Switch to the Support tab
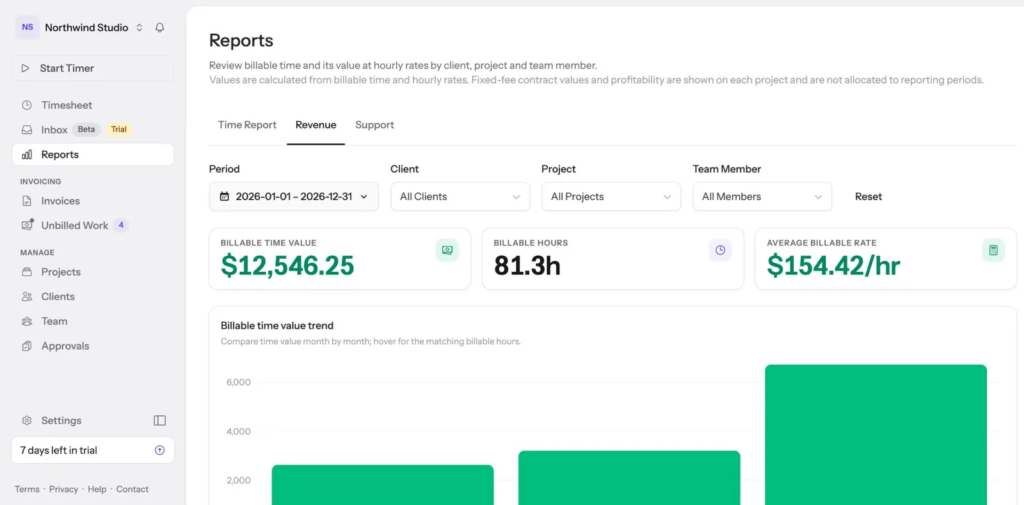Screen dimensions: 1024x505 374,125
